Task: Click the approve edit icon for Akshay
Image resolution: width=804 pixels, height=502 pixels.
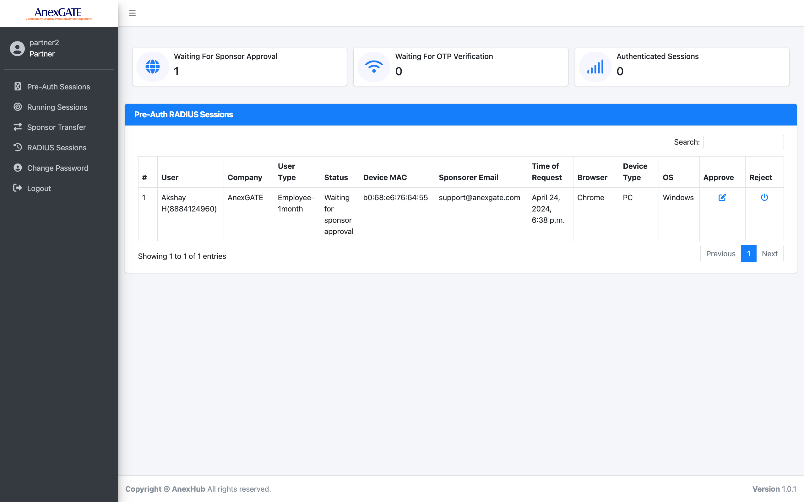Action: [722, 198]
